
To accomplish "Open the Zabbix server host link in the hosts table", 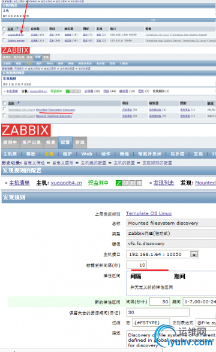I will click(16, 41).
